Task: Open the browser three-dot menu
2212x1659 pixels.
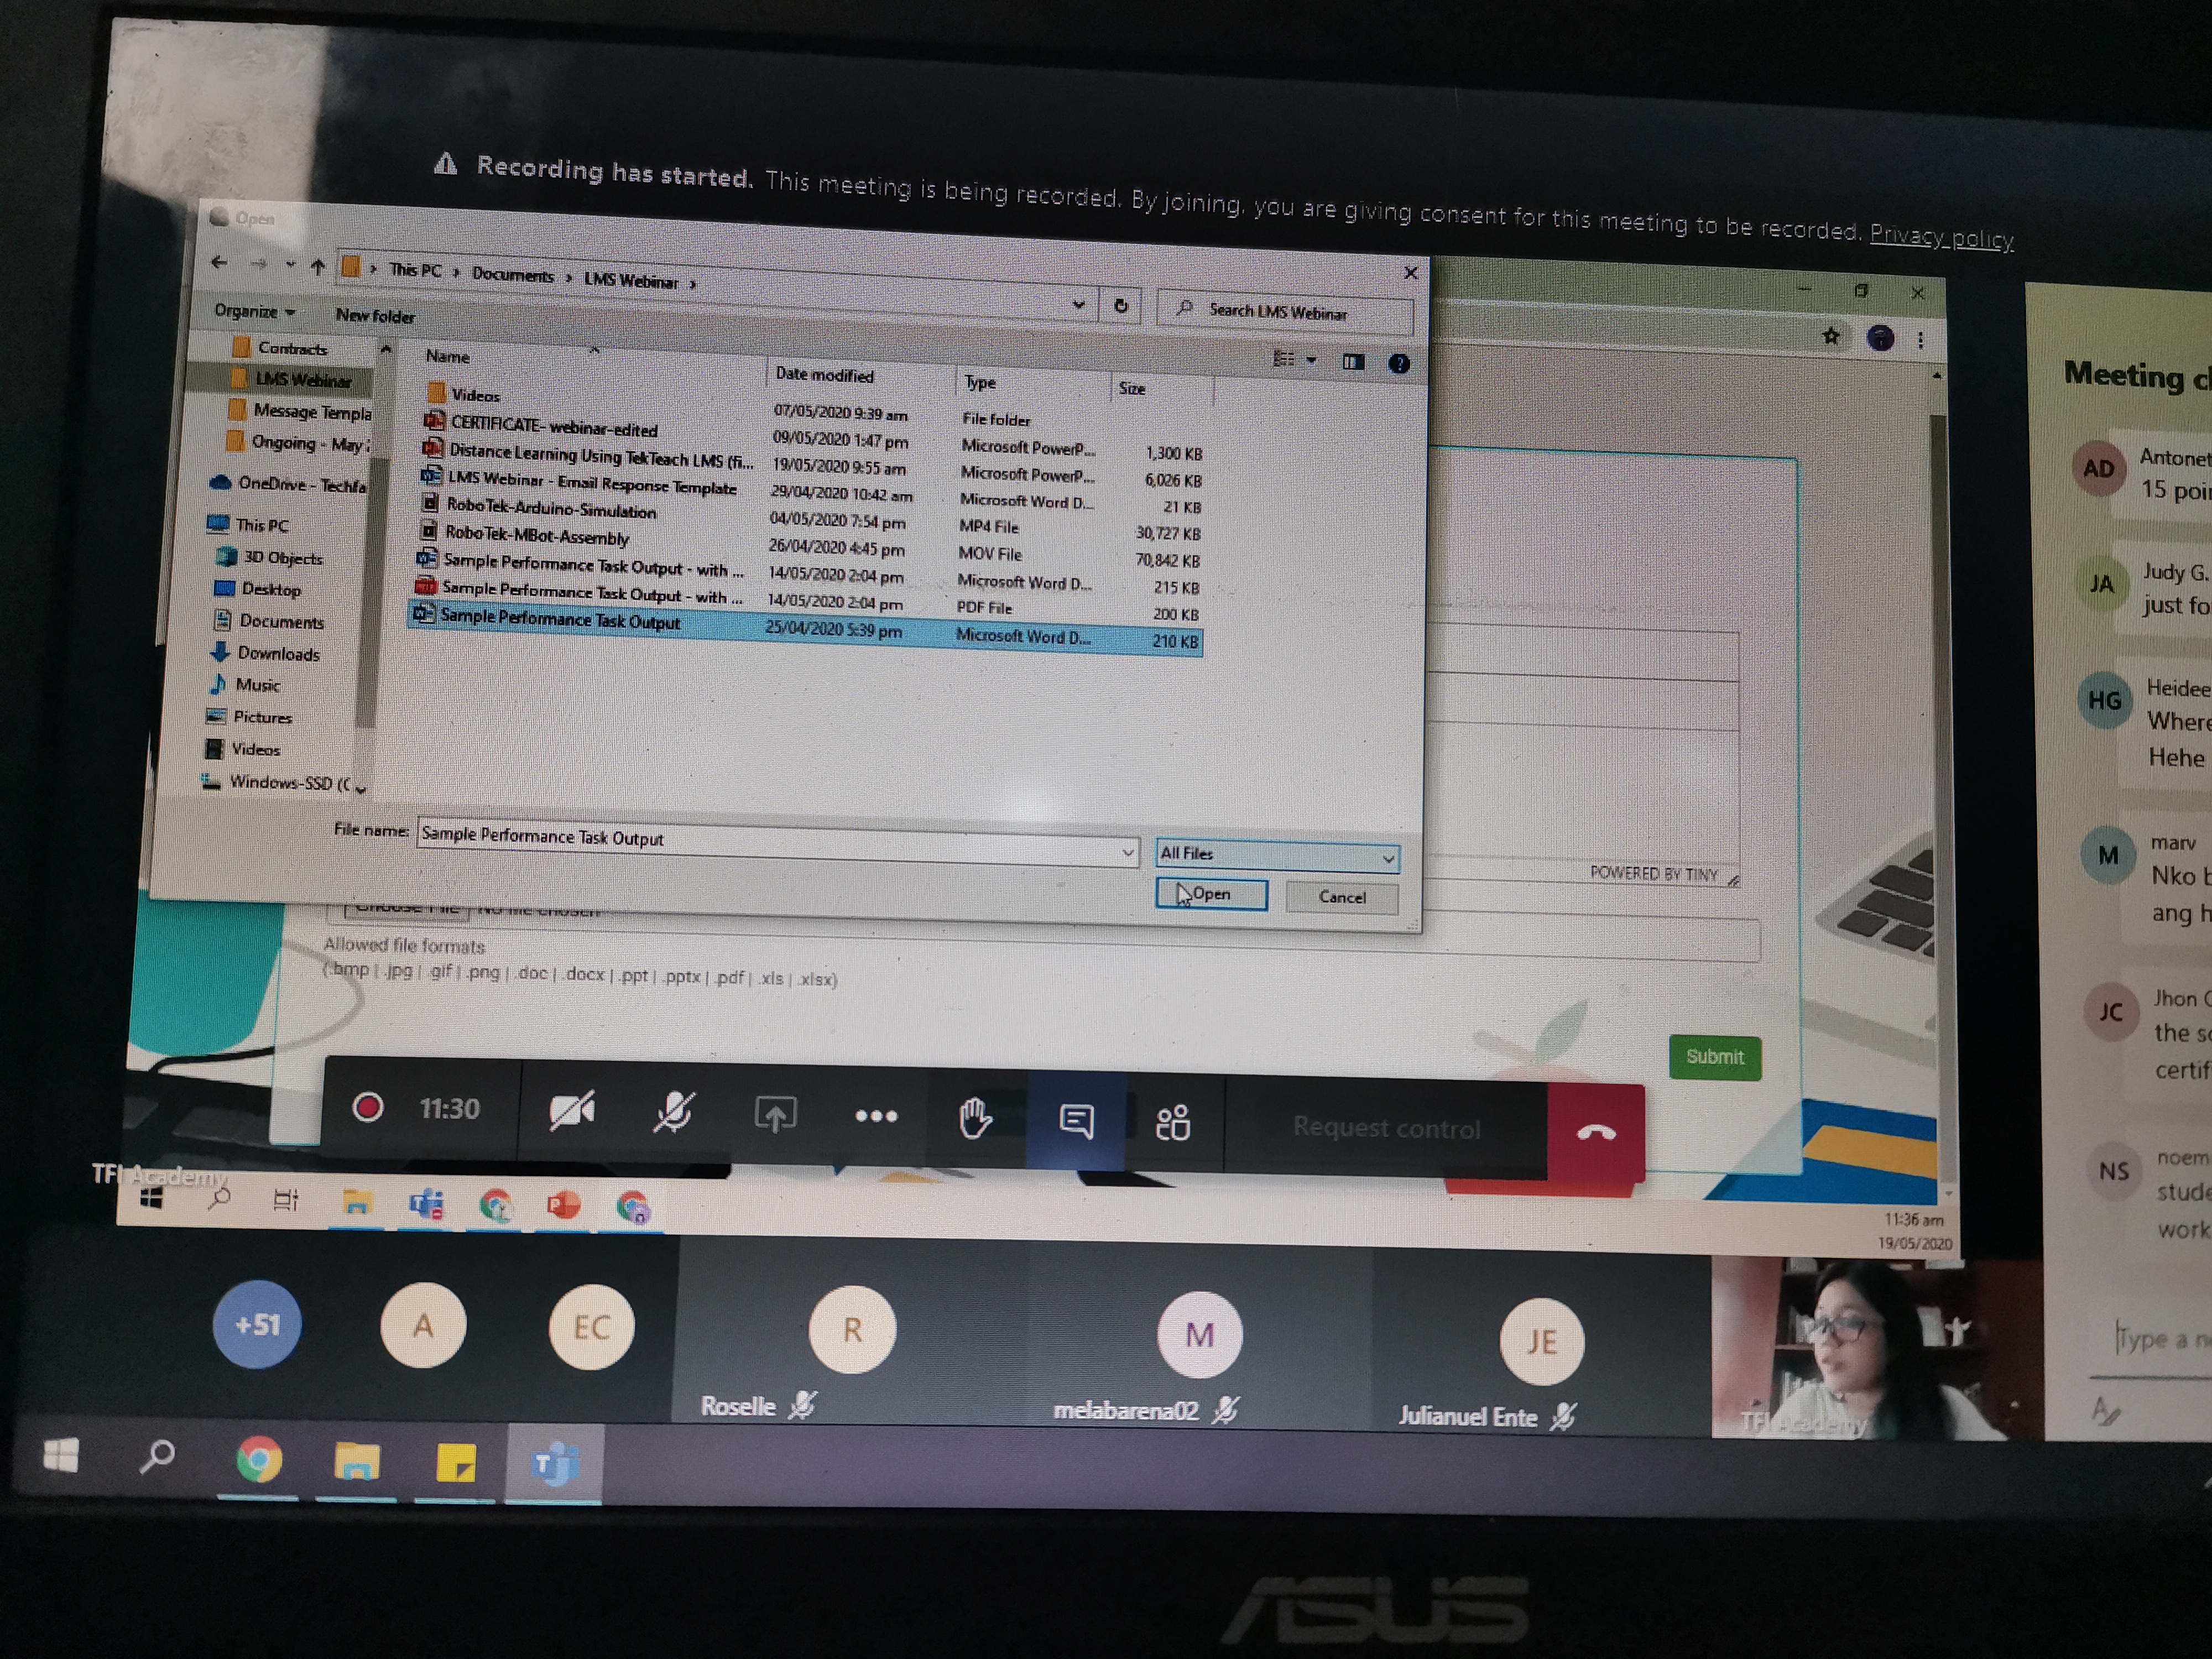Action: pos(1921,341)
